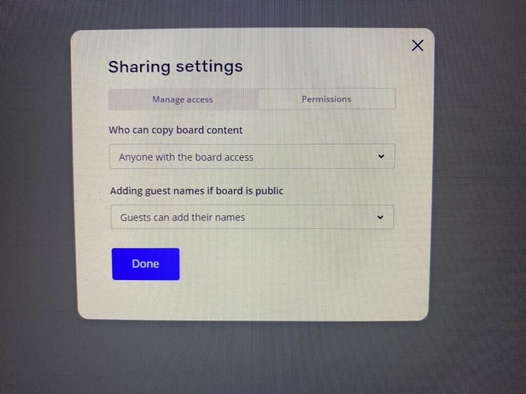Click the 'Sharing settings' heading
Screen dimensions: 526x394
176,66
